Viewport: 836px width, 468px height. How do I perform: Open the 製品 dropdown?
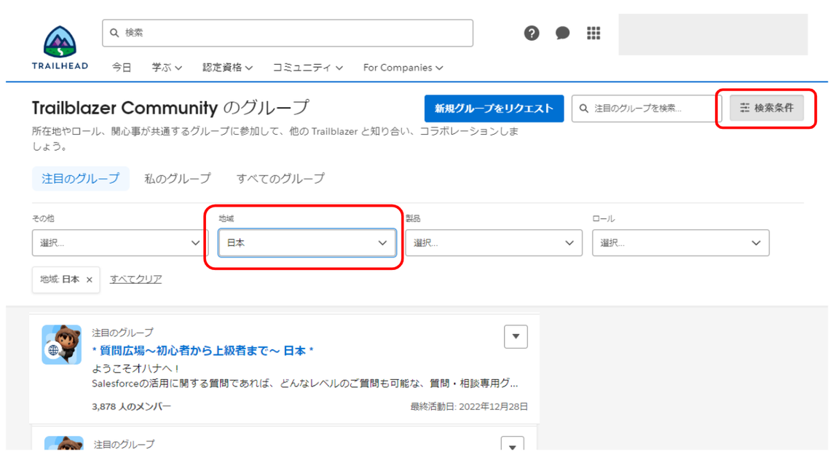[494, 243]
